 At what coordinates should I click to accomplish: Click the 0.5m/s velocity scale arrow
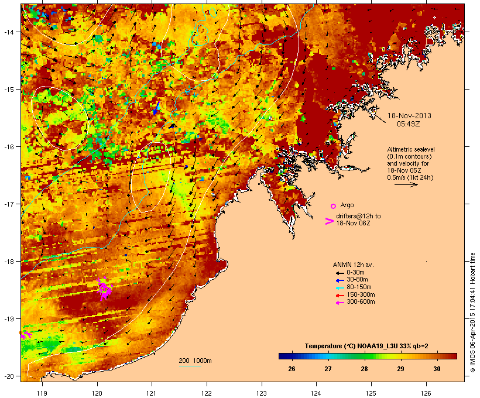(406, 184)
